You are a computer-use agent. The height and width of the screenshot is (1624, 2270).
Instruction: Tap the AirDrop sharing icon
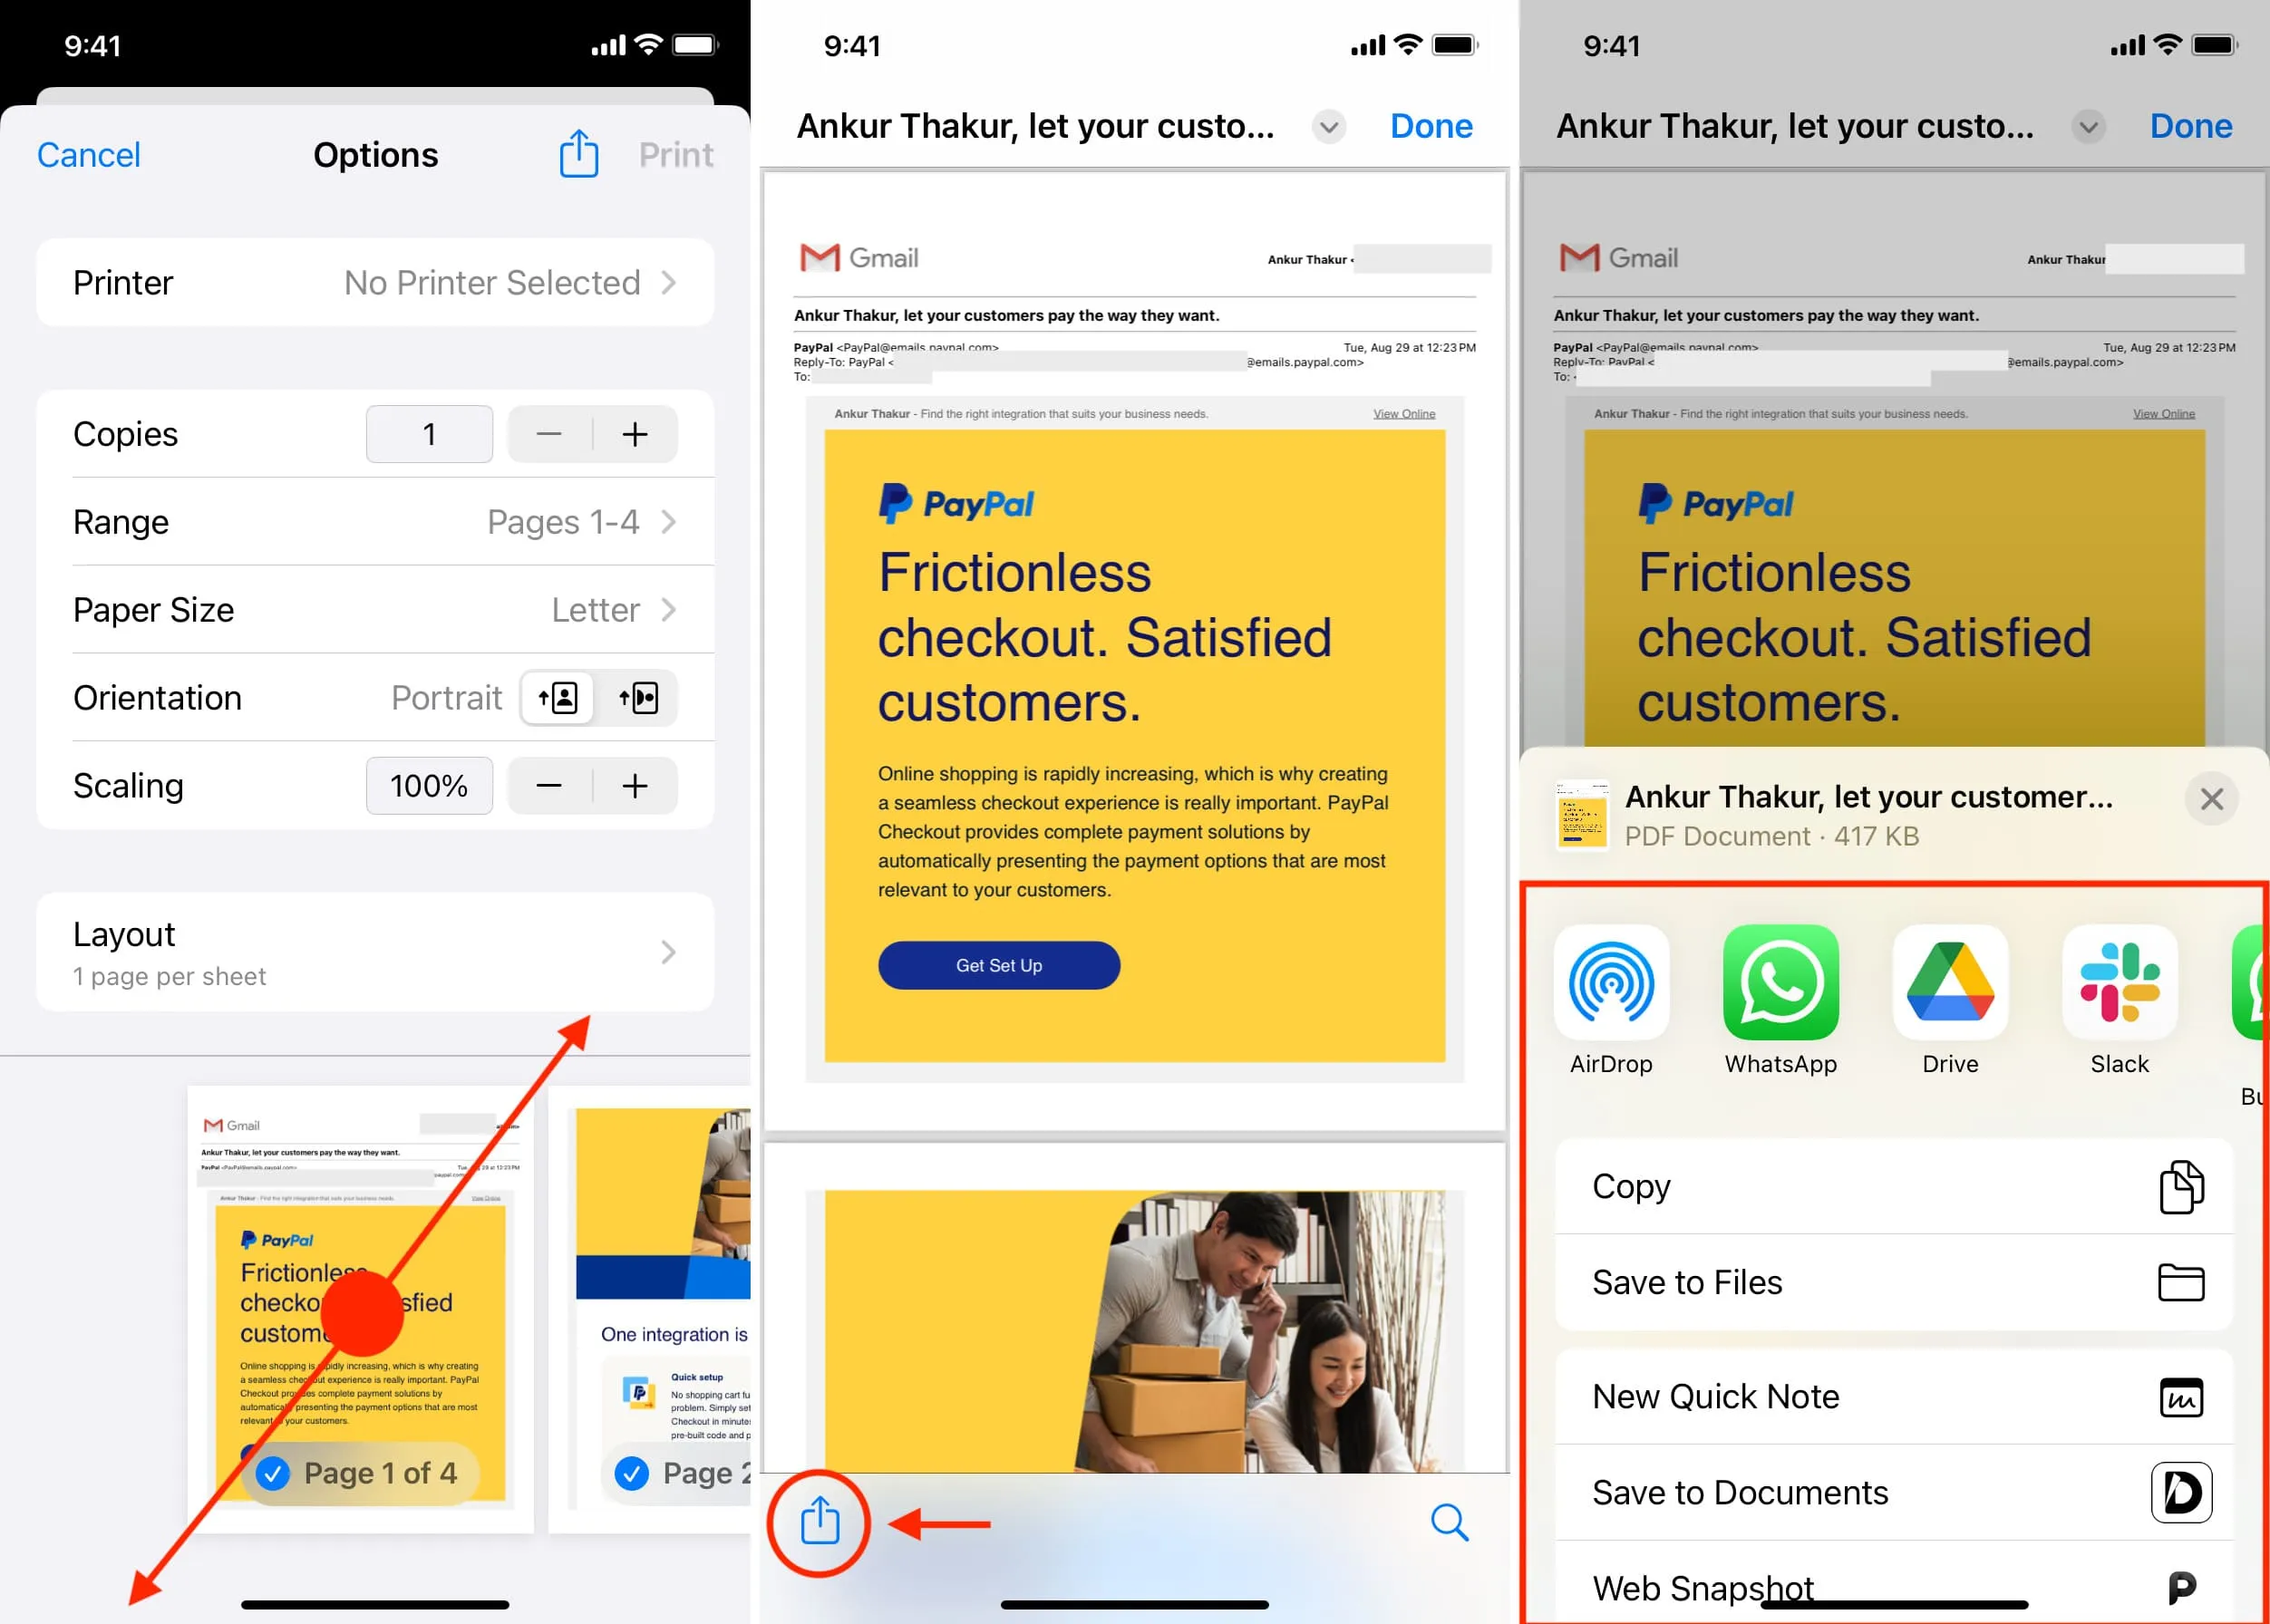(1611, 981)
